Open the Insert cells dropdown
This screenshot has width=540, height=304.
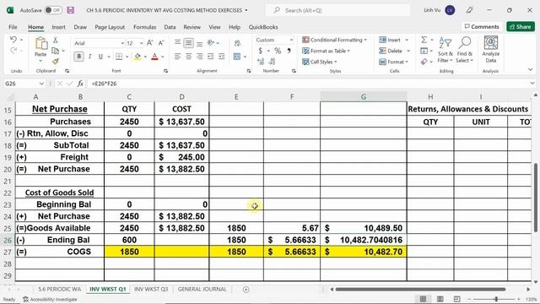coord(394,40)
